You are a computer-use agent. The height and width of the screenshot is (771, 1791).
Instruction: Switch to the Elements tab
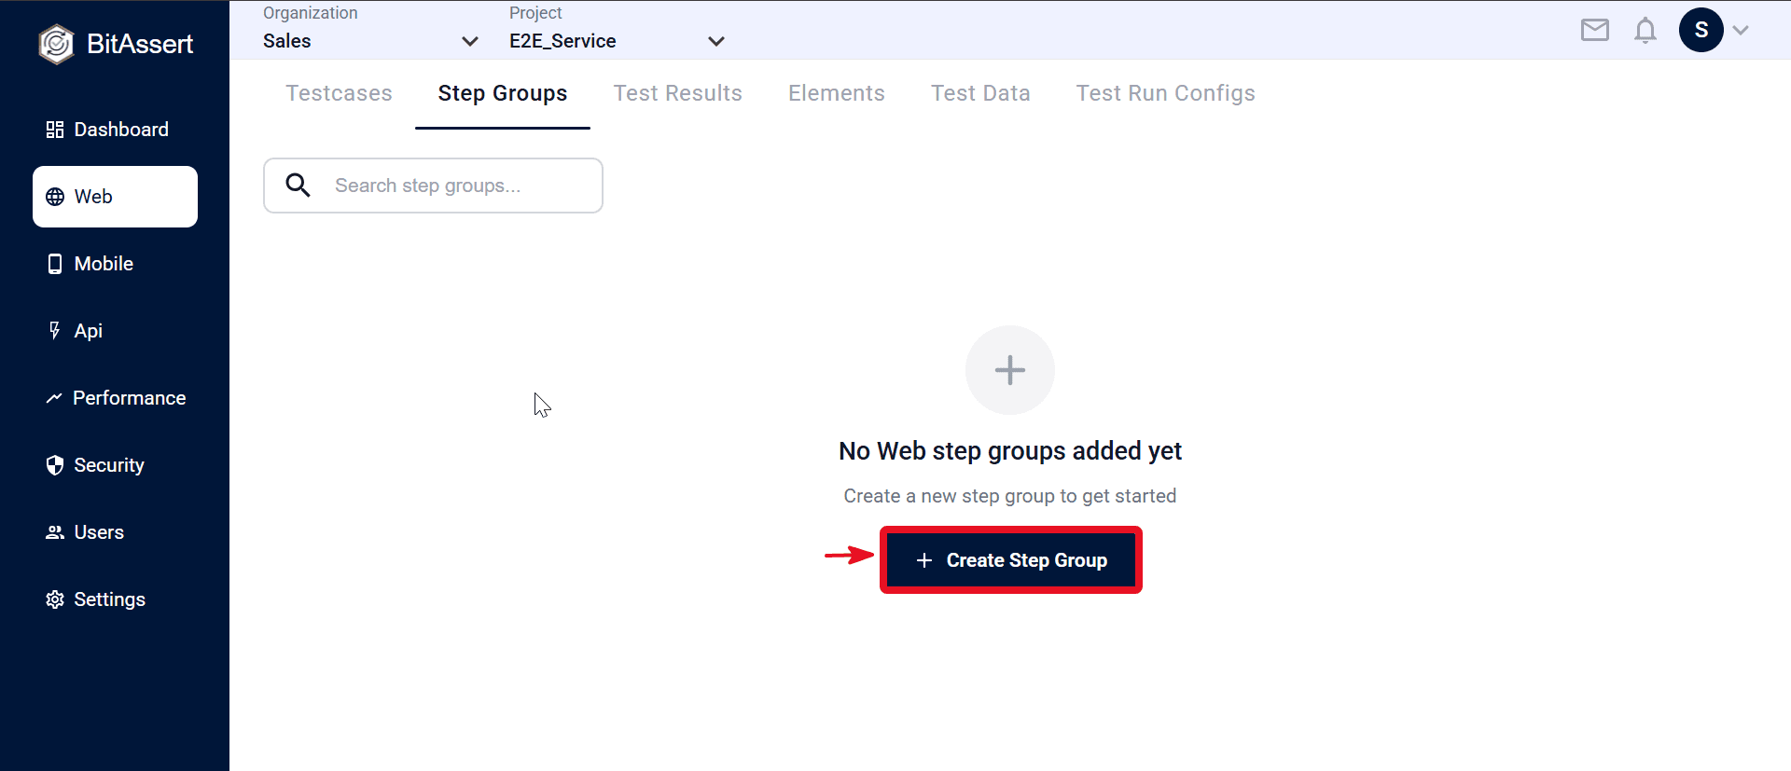837,93
